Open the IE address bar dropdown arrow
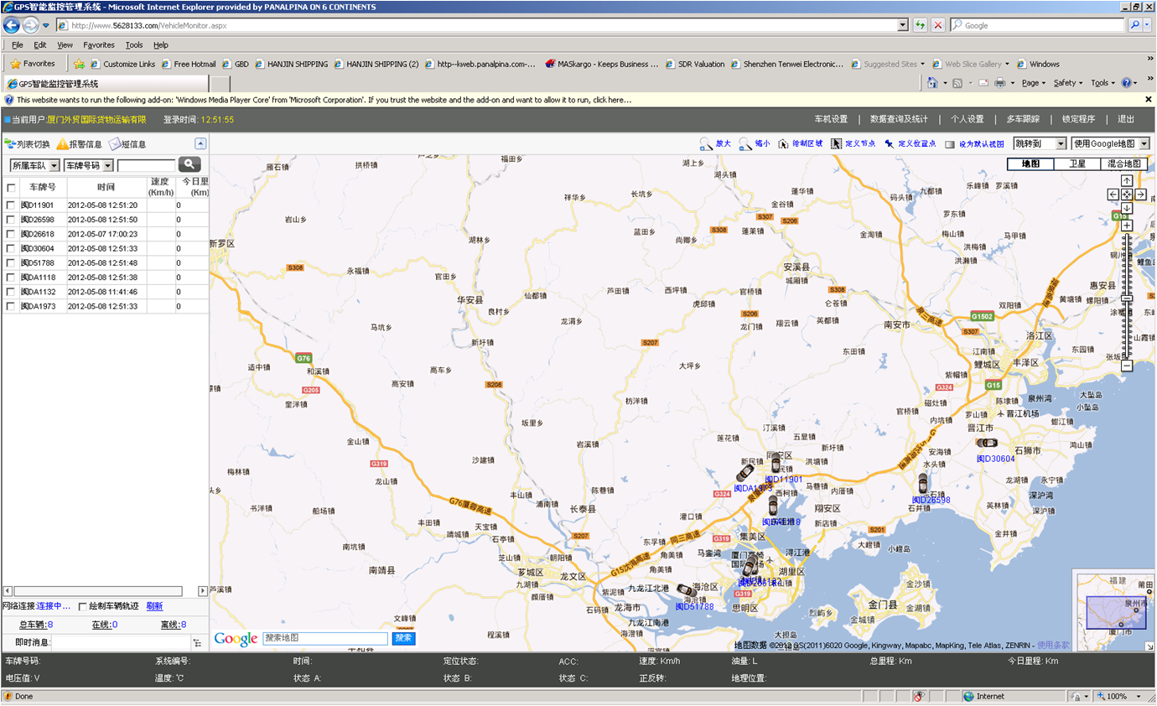 coord(902,25)
